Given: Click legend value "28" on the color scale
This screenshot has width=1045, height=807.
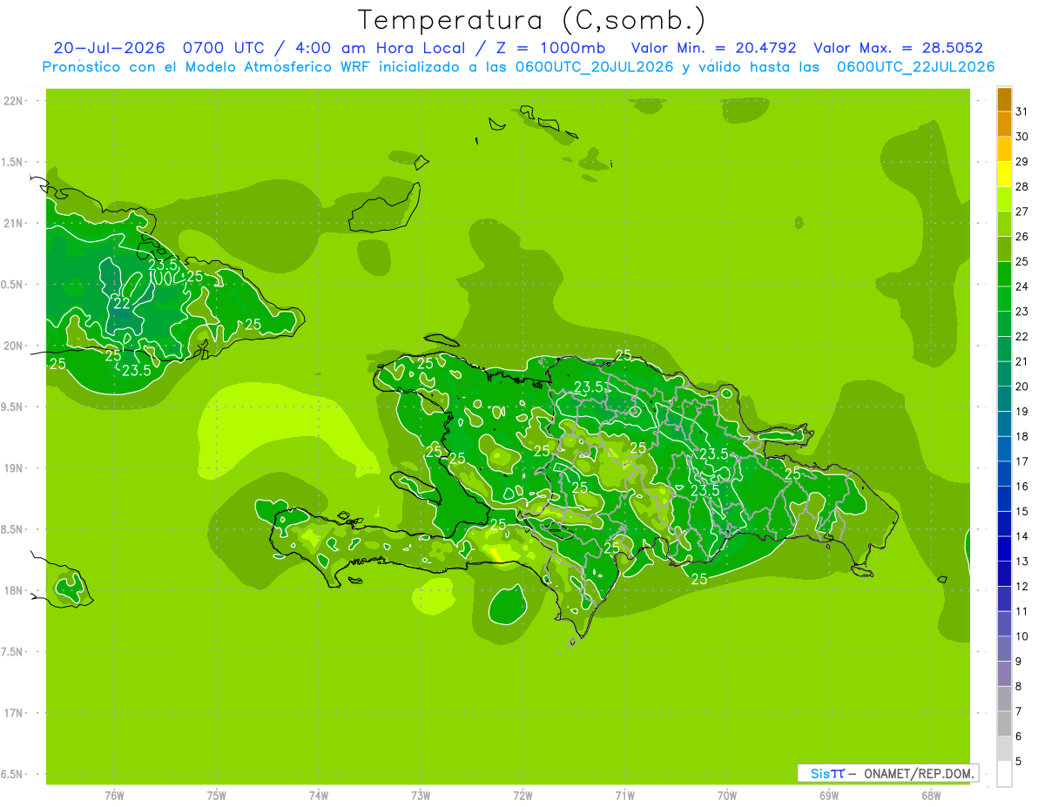Looking at the screenshot, I should [x=1021, y=186].
